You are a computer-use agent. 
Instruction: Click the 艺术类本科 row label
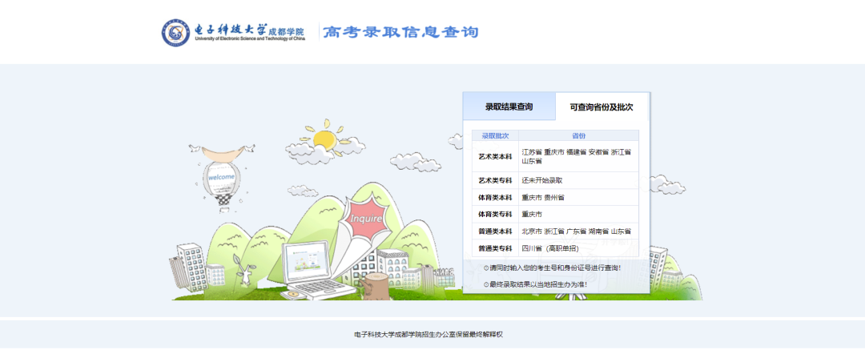coord(496,157)
